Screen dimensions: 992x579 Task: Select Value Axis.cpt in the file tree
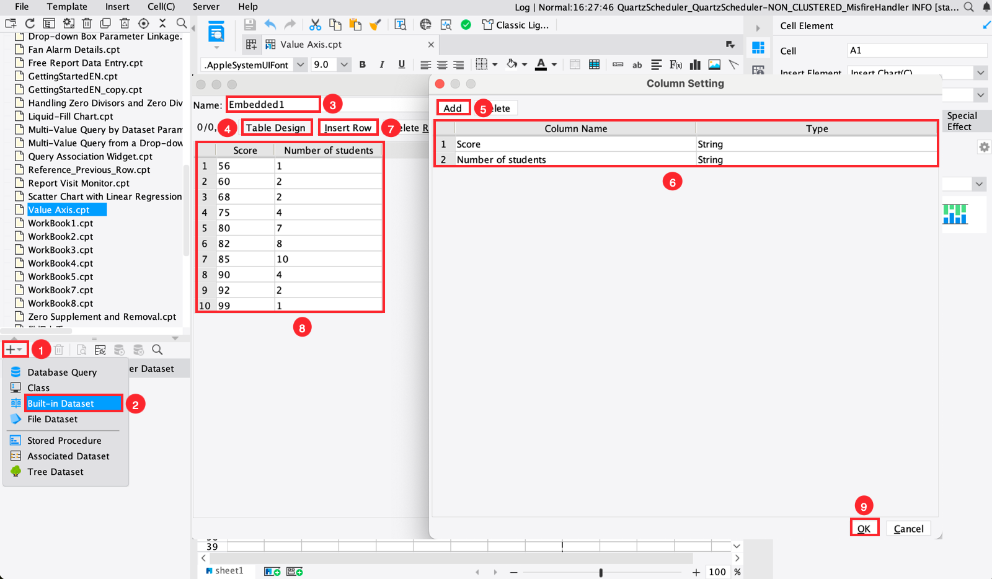(x=59, y=210)
